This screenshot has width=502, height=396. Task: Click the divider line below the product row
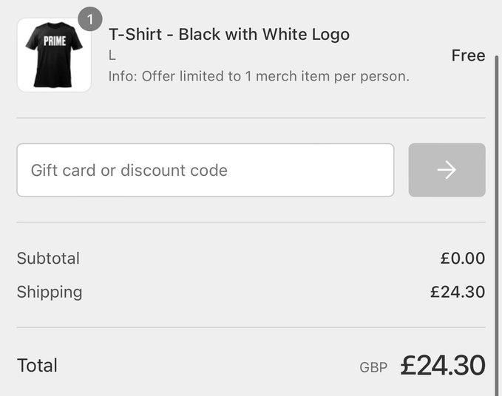click(x=251, y=117)
